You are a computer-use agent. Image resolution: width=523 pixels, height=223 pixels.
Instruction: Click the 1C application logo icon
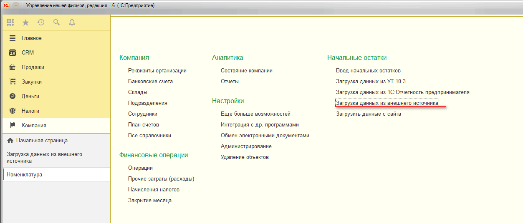(x=6, y=5)
